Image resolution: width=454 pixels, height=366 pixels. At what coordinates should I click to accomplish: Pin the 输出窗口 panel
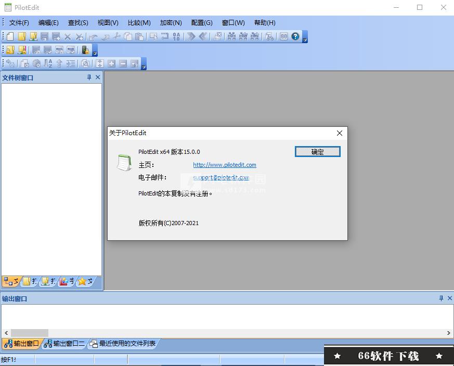click(x=441, y=298)
